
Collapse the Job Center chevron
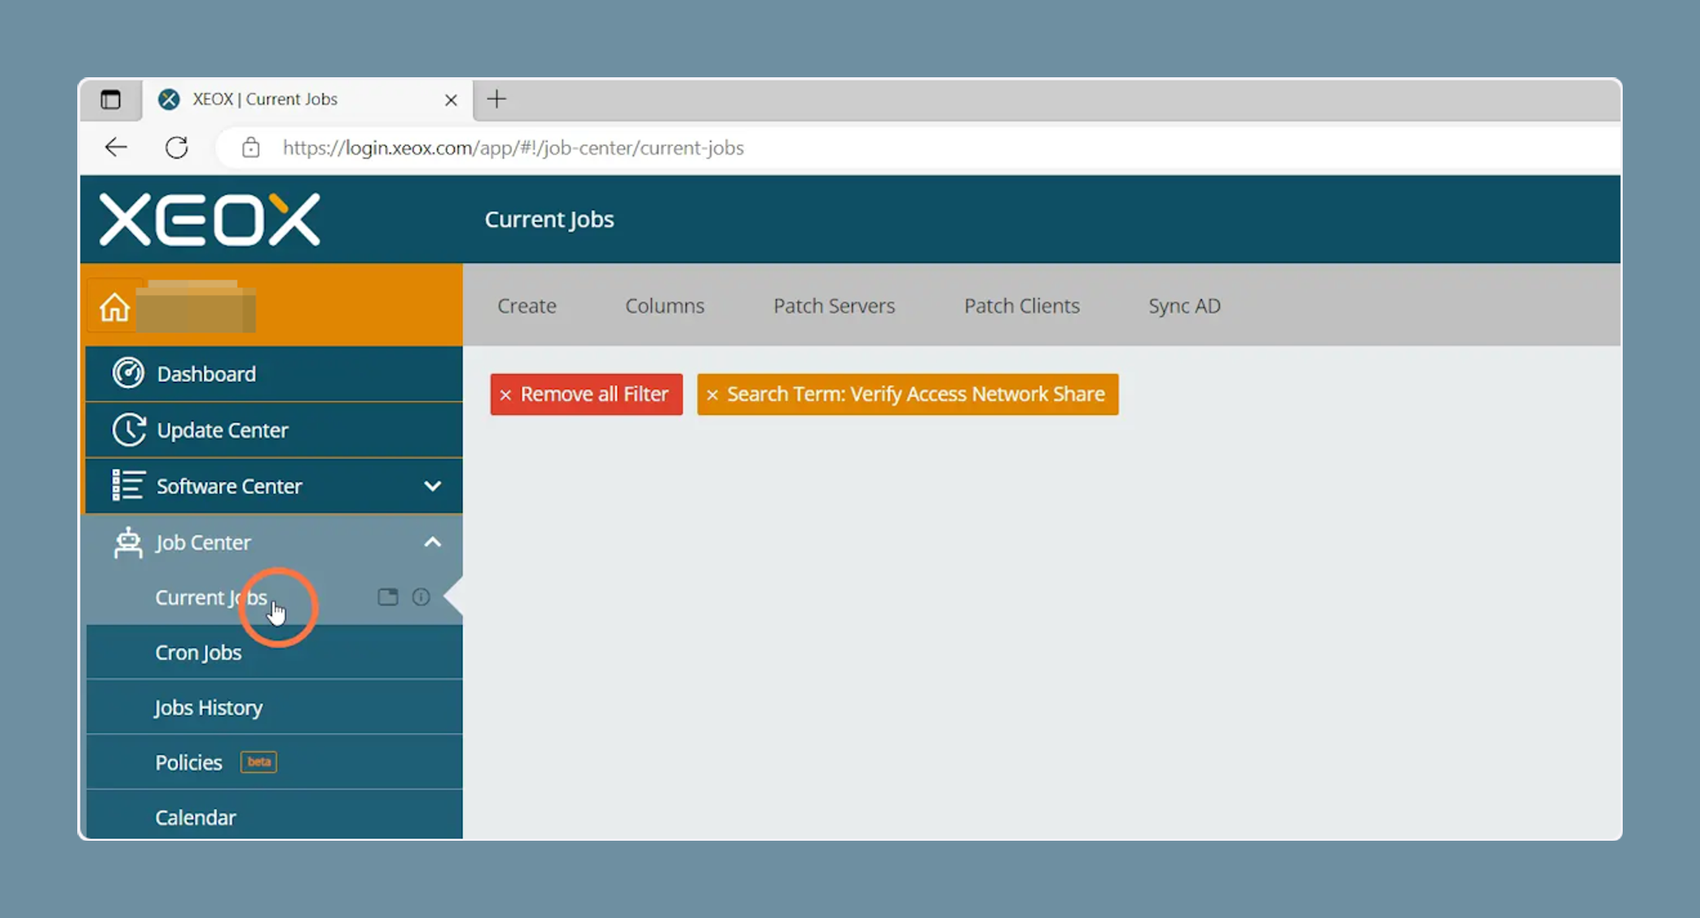click(x=433, y=542)
